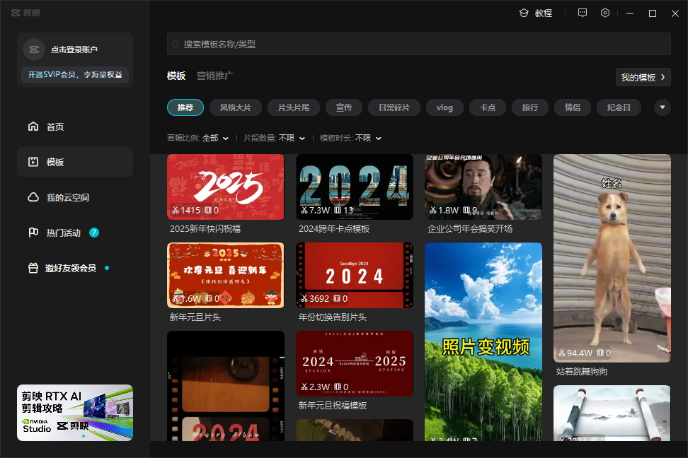This screenshot has width=688, height=458.
Task: Open the film-strip 2024 album thumbnail
Action: click(226, 386)
